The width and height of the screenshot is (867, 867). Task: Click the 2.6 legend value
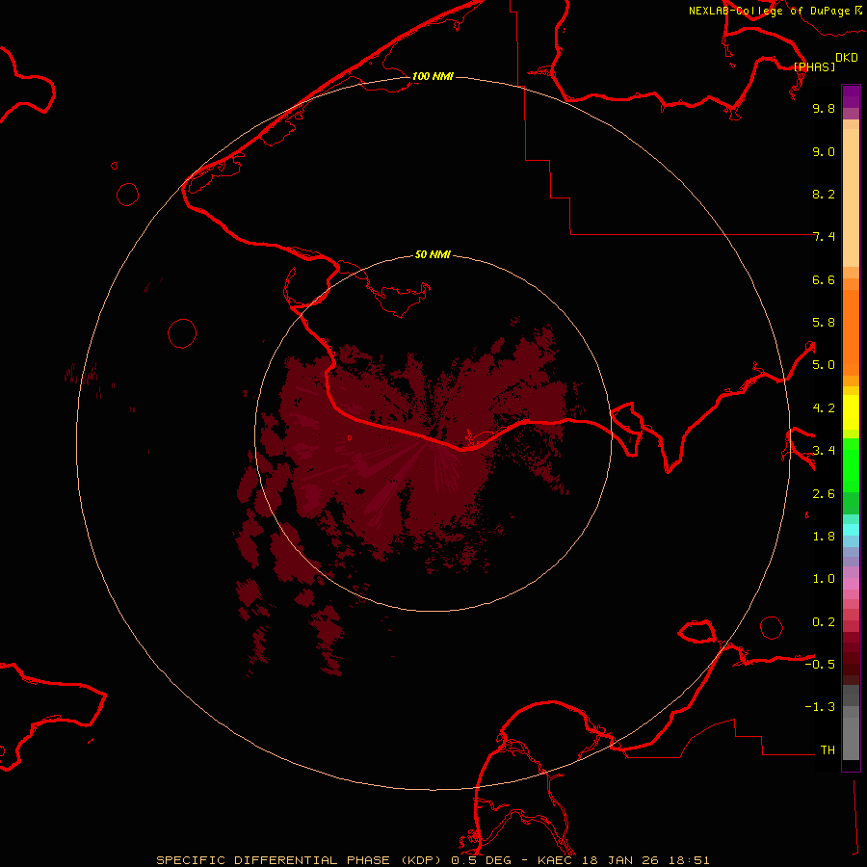(x=824, y=494)
